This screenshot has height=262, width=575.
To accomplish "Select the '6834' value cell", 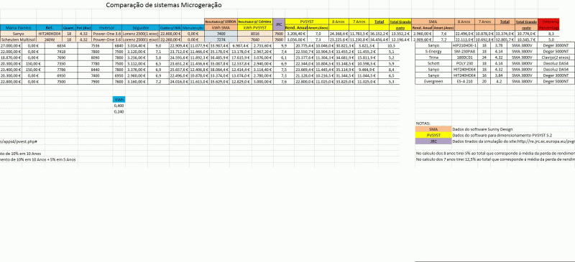I will (x=62, y=45).
